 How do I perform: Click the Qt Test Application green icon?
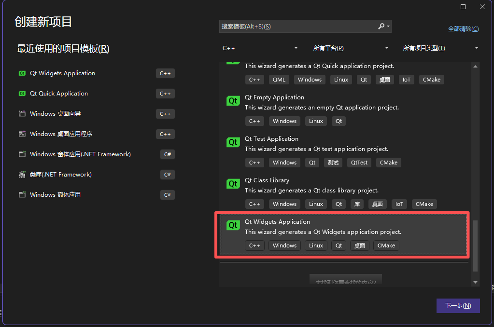pyautogui.click(x=234, y=142)
